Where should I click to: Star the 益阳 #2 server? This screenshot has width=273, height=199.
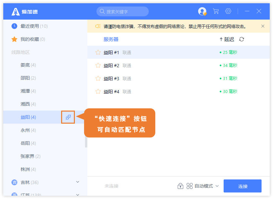click(98, 65)
